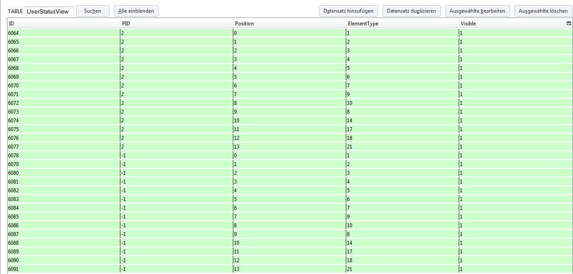The image size is (573, 274).
Task: Select row with ID 6086
Action: (289, 225)
